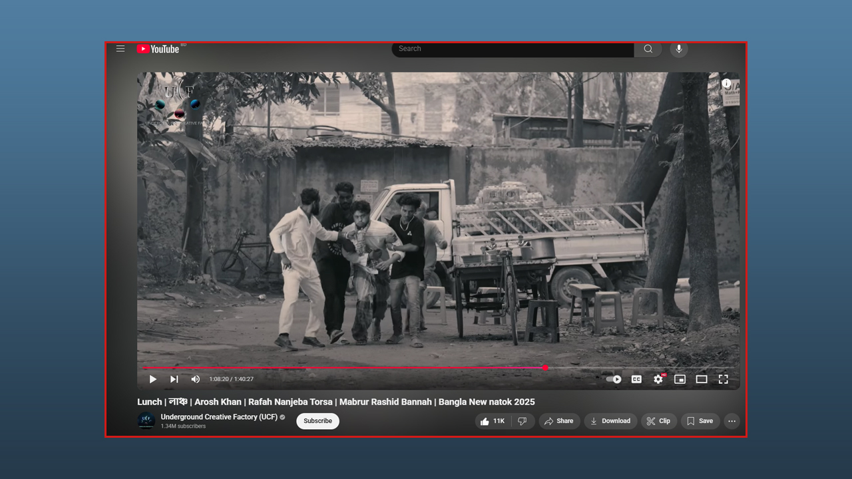This screenshot has width=852, height=479.
Task: Start voice search with microphone
Action: point(678,49)
